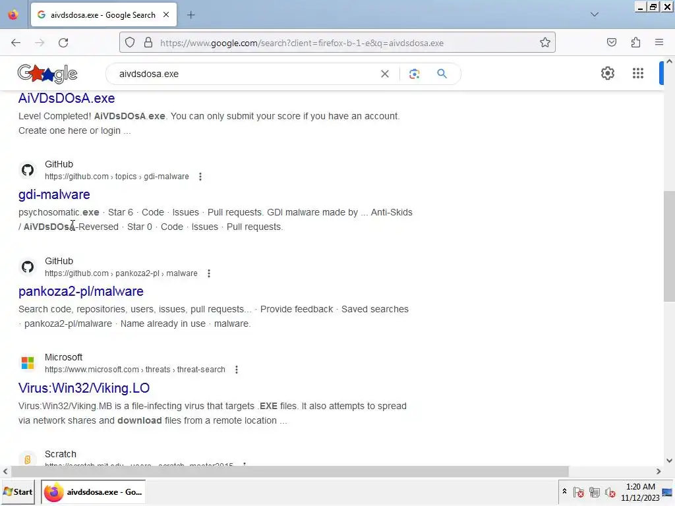Click the 'Scratch' site name text

click(x=60, y=455)
